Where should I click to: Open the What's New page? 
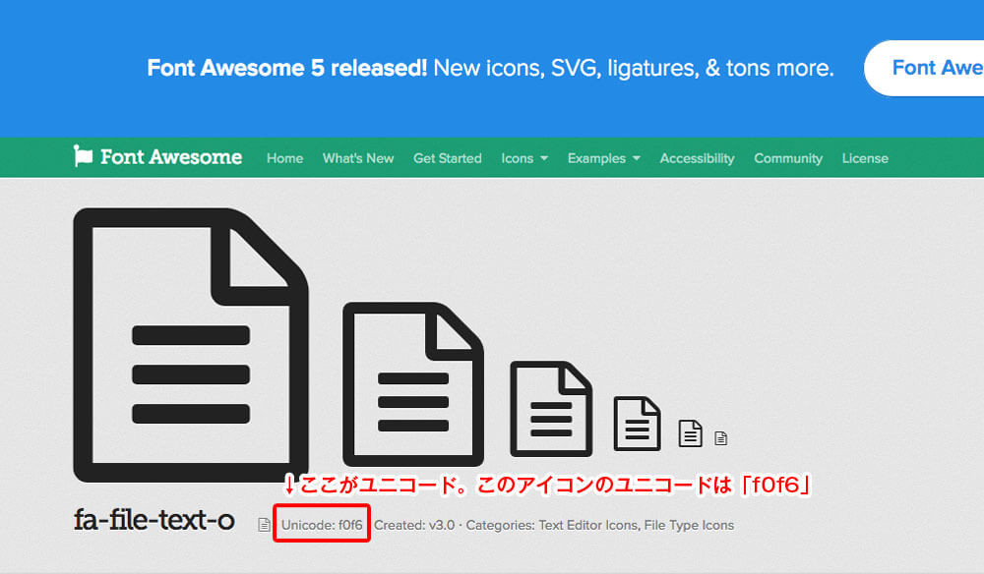[358, 158]
